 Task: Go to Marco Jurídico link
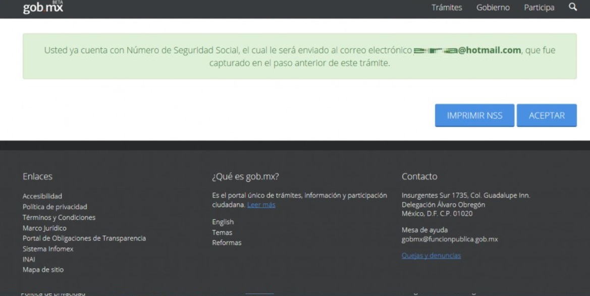(x=44, y=228)
